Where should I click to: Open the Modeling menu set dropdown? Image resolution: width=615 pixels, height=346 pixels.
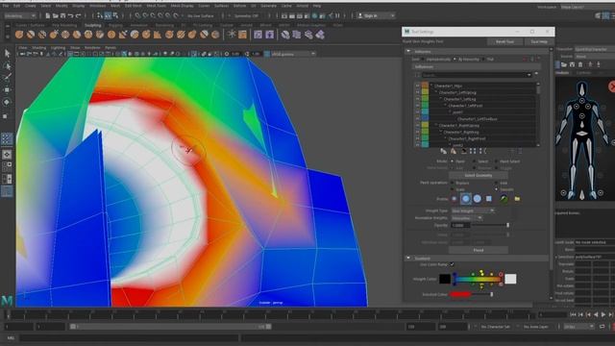coord(20,15)
